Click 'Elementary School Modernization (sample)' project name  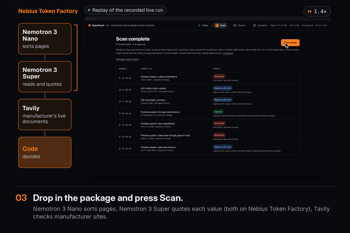(x=133, y=26)
